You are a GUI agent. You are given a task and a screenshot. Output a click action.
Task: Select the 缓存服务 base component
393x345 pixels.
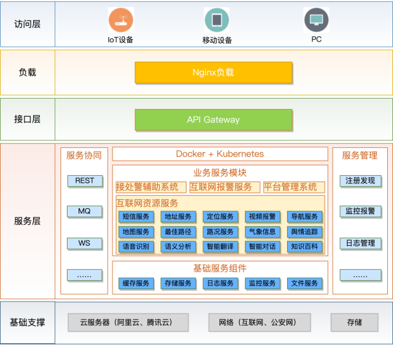pyautogui.click(x=136, y=283)
